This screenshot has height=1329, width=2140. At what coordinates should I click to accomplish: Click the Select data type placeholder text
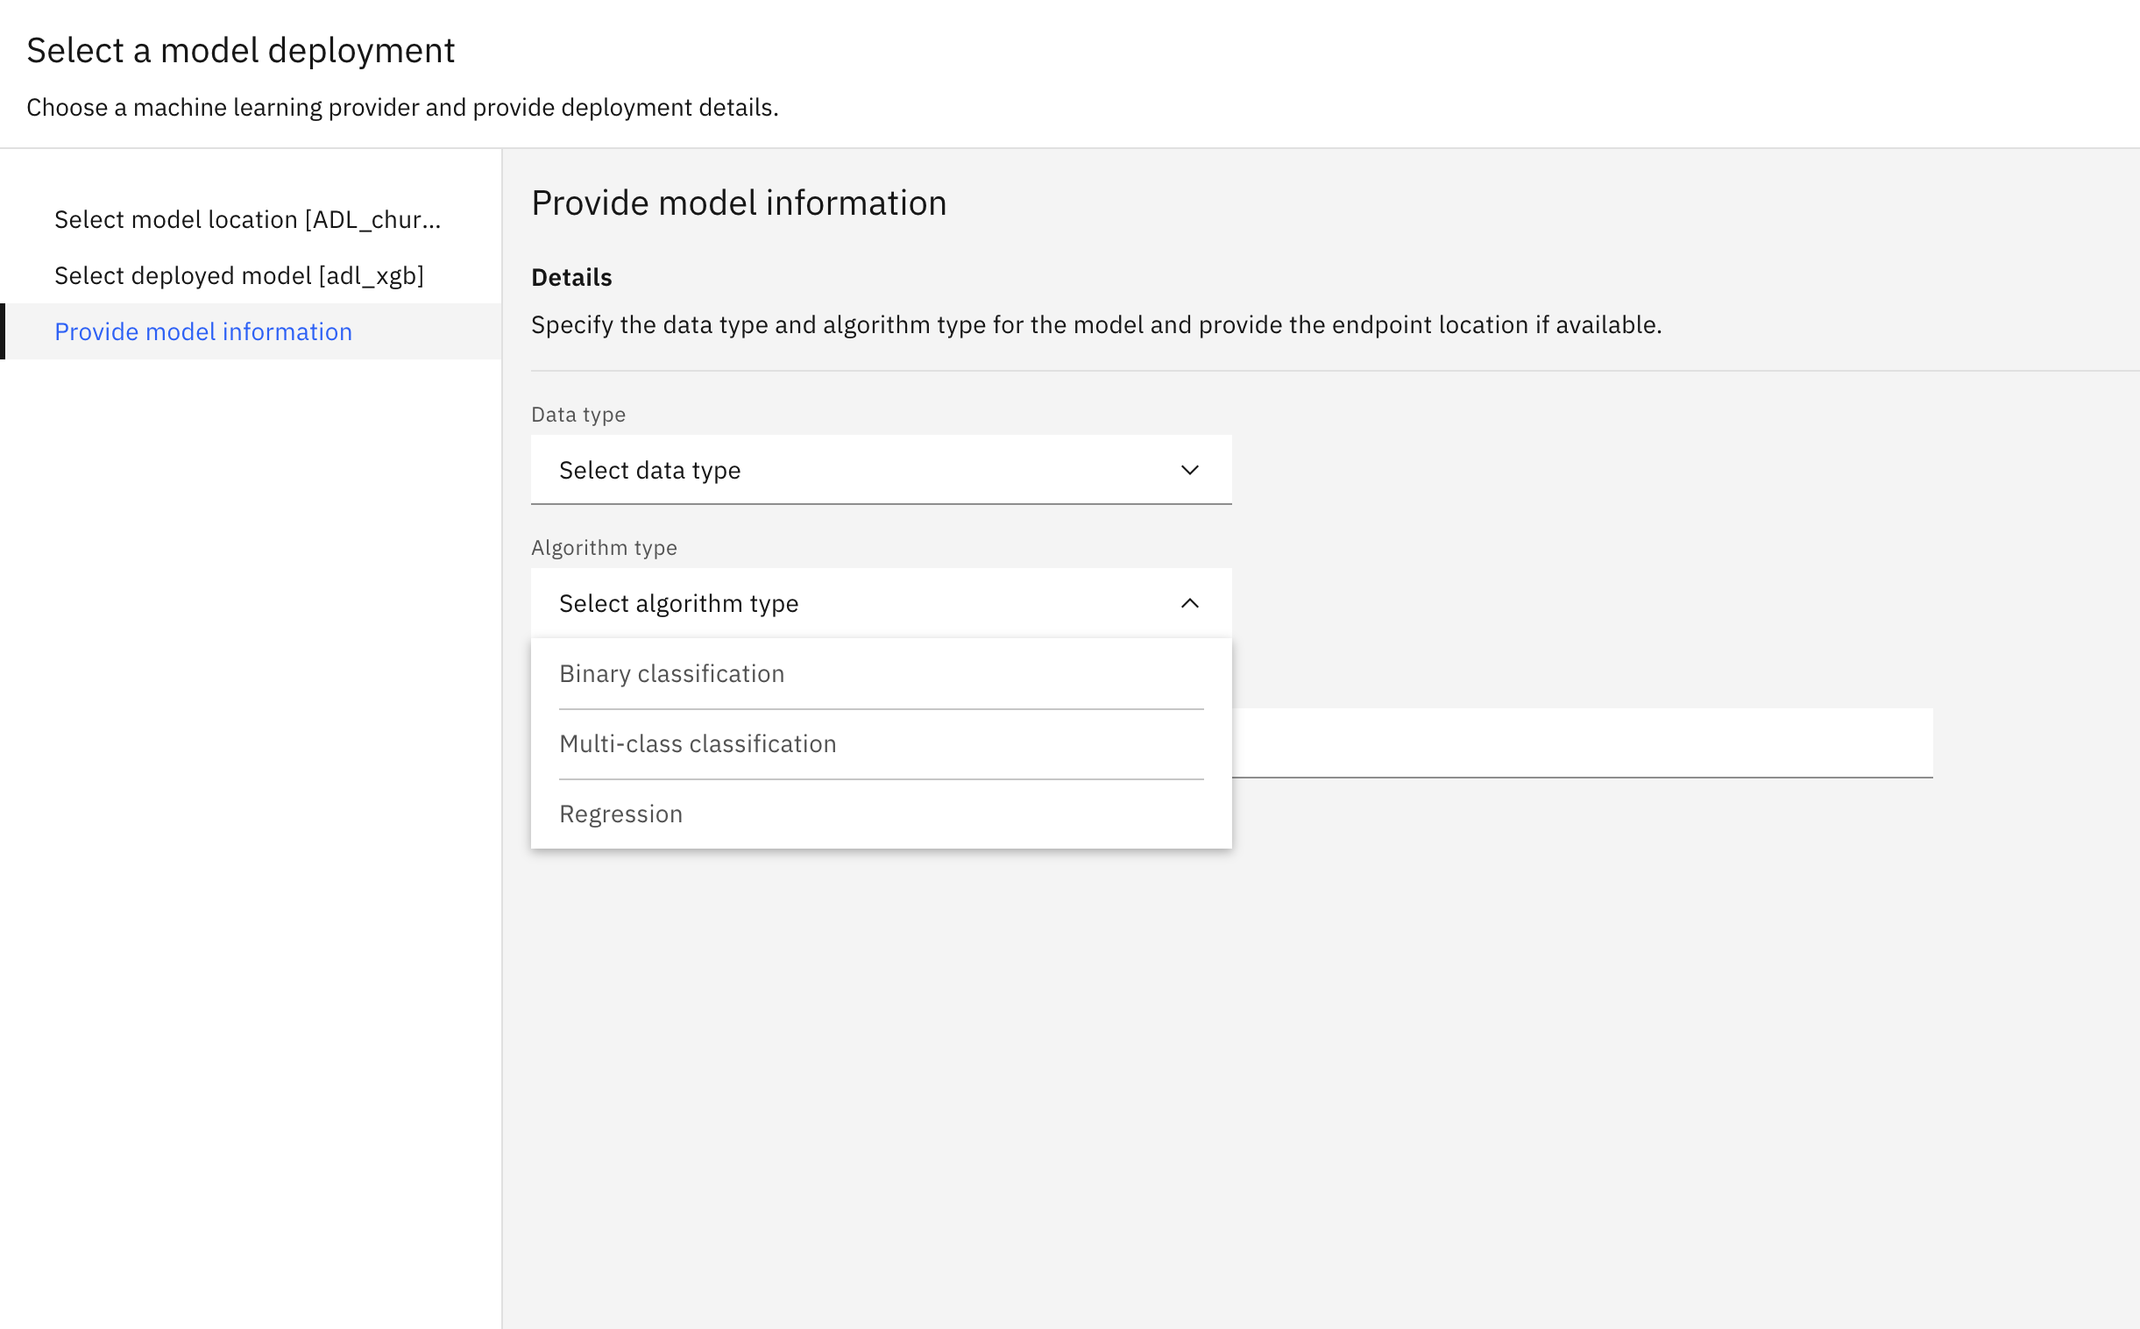tap(649, 470)
